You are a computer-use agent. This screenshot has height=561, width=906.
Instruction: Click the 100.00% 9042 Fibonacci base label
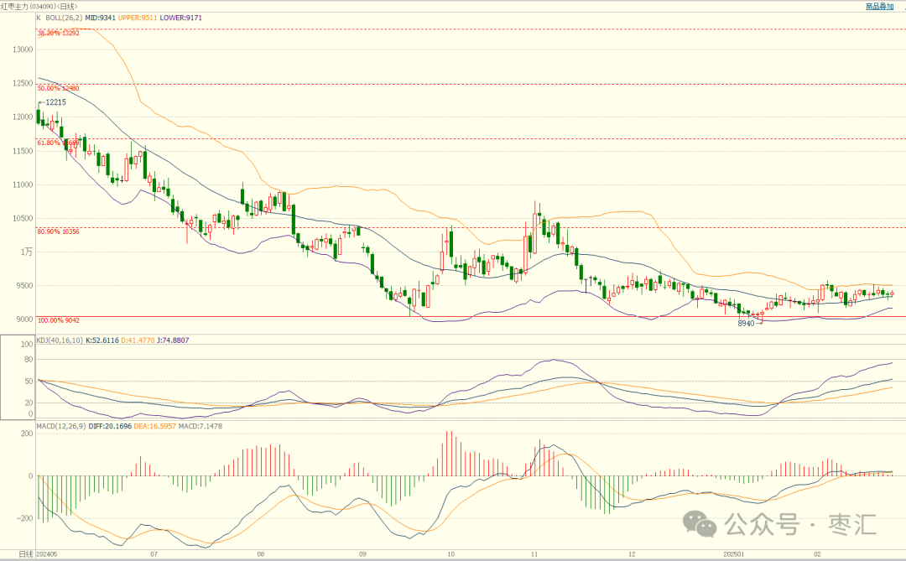click(59, 321)
